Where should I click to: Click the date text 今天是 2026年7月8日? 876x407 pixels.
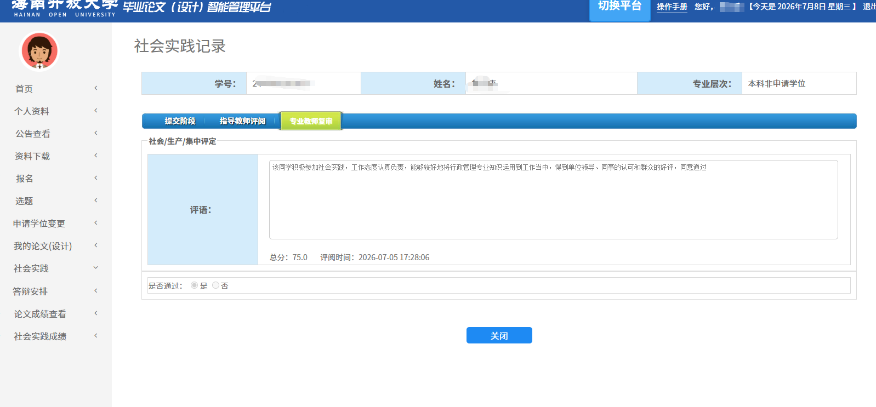(789, 7)
